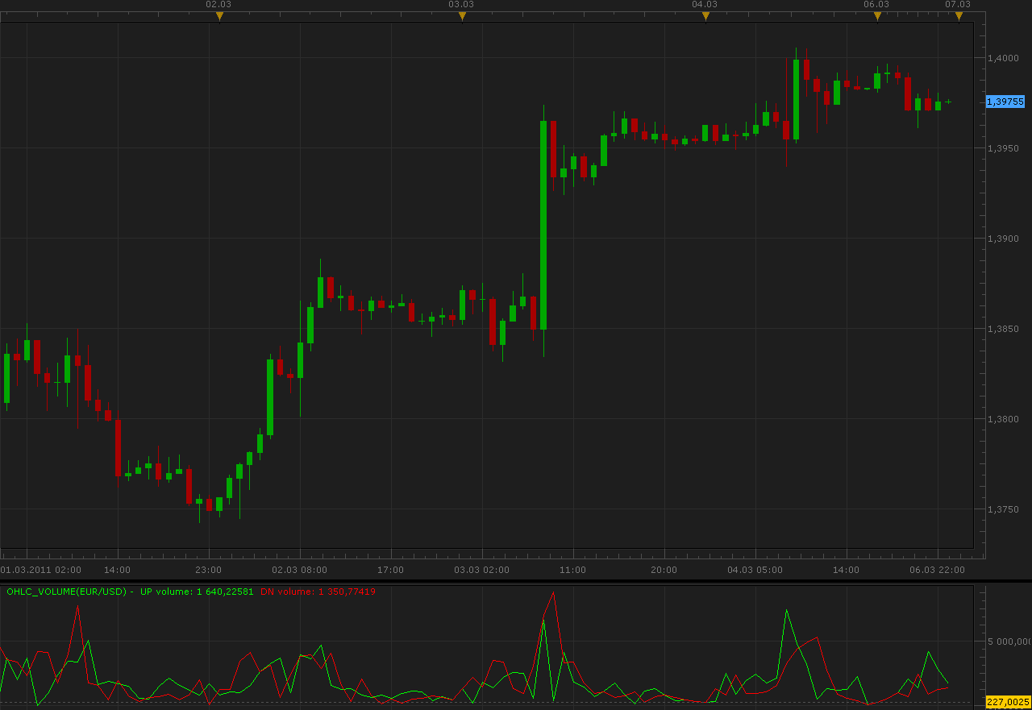
Task: Select the current price tag 1,39755
Action: point(1005,102)
